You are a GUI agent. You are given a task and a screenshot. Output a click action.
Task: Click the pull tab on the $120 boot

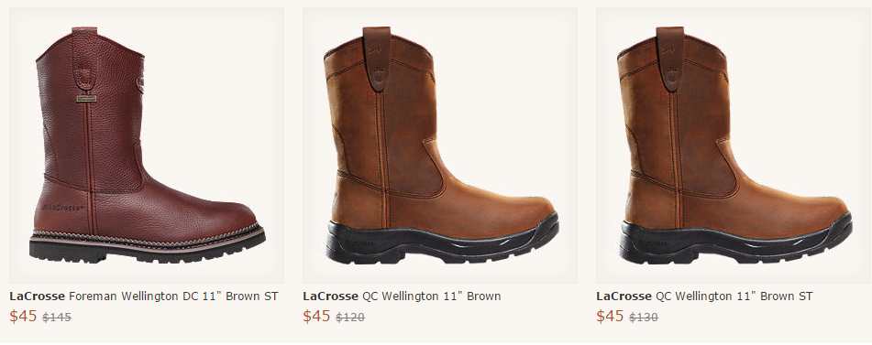(x=377, y=59)
